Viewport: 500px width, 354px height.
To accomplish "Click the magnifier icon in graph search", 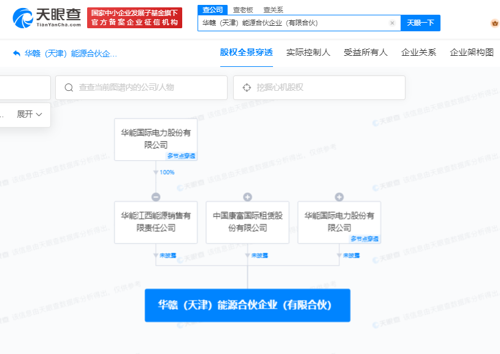I will point(69,88).
